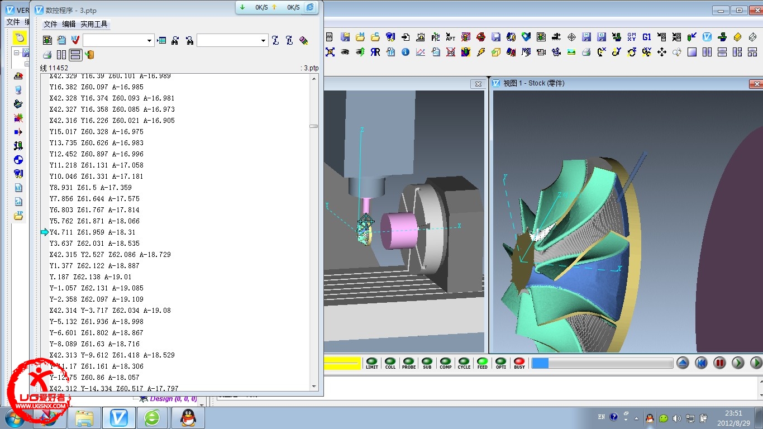Image resolution: width=763 pixels, height=429 pixels.
Task: Select line Y.187 Z62.138 A-19.01
Action: pyautogui.click(x=90, y=277)
